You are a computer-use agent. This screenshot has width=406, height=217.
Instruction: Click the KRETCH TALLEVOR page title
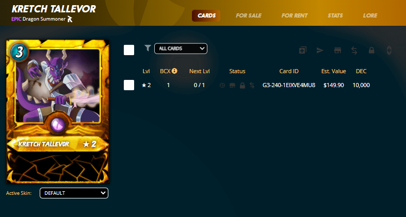coord(54,9)
